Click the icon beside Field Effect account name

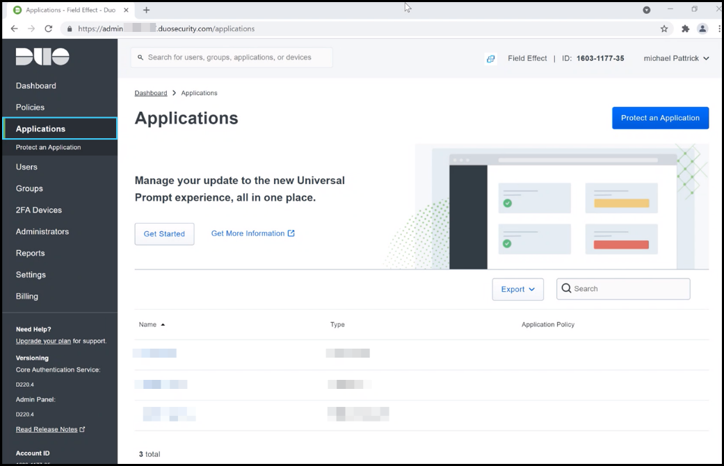pos(491,58)
